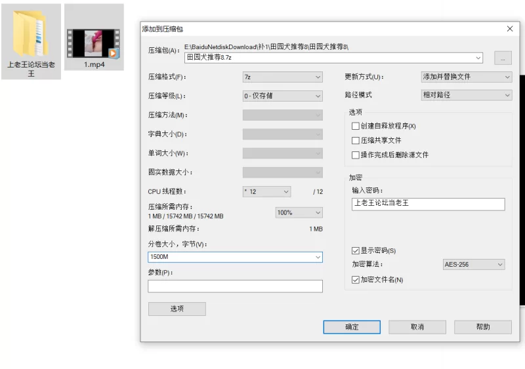This screenshot has width=525, height=369.
Task: Click the 选项 options button
Action: pyautogui.click(x=177, y=309)
